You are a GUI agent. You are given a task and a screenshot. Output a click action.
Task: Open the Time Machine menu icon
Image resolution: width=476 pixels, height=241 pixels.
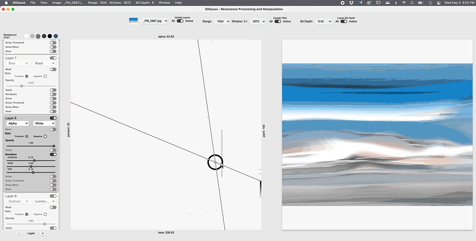431,3
